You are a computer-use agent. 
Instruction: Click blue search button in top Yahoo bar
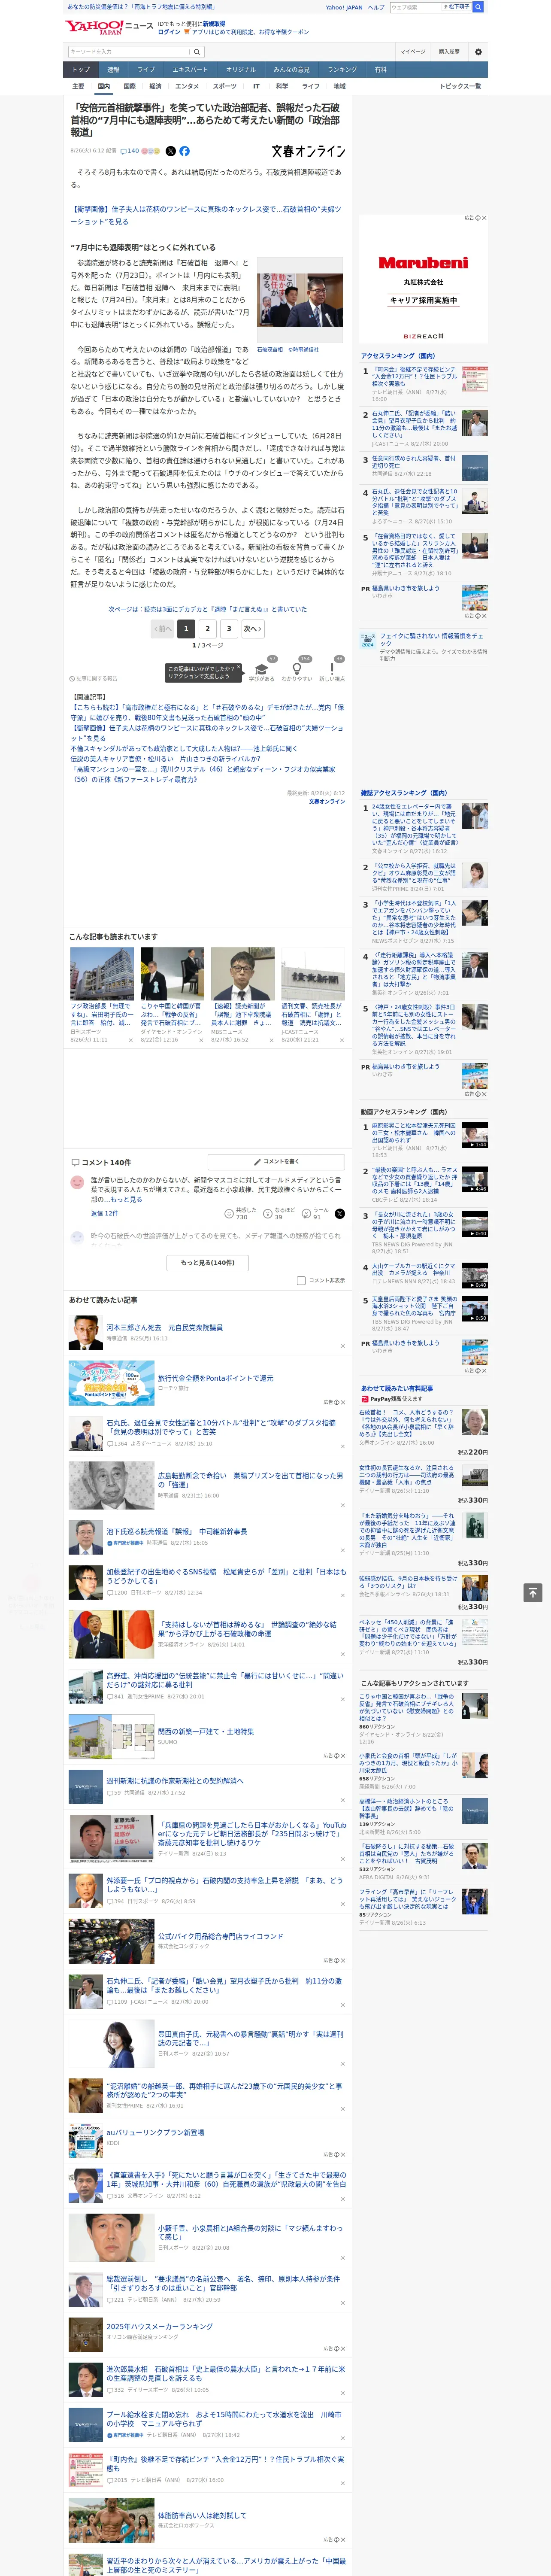478,7
